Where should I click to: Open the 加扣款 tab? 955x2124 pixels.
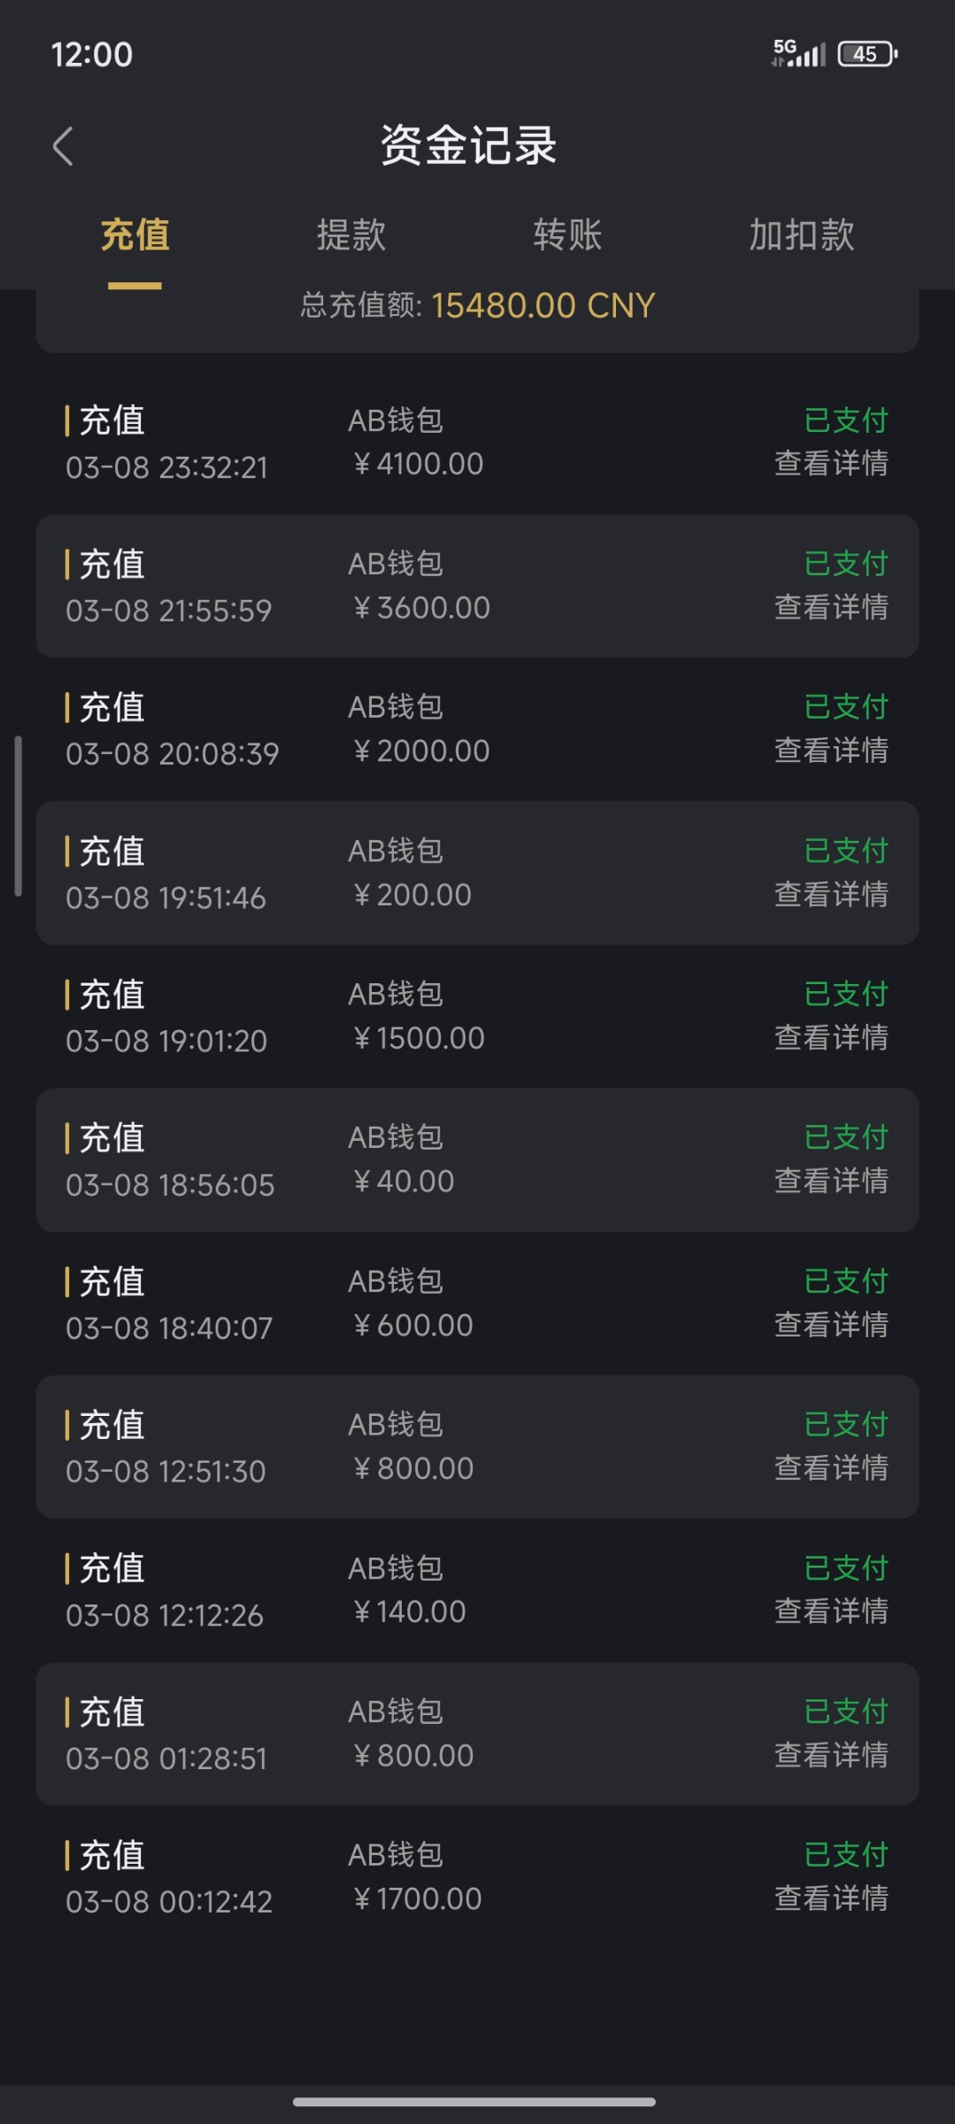click(x=802, y=235)
